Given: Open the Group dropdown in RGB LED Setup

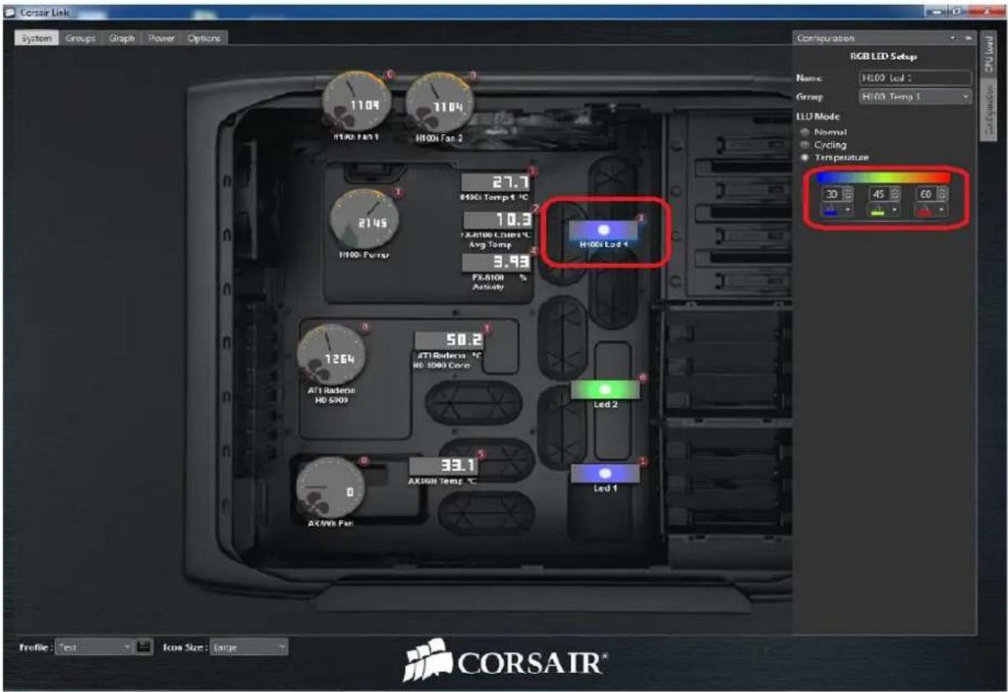Looking at the screenshot, I should [x=915, y=97].
